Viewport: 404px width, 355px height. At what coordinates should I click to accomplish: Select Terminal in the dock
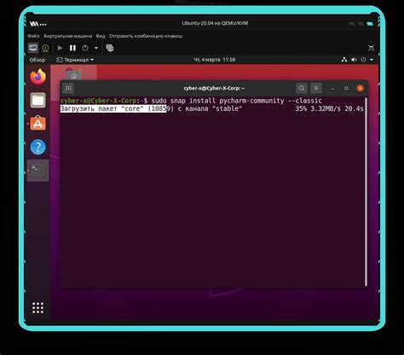click(38, 170)
